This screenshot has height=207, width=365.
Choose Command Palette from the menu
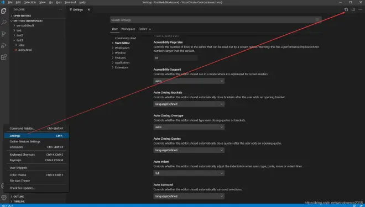click(x=36, y=129)
